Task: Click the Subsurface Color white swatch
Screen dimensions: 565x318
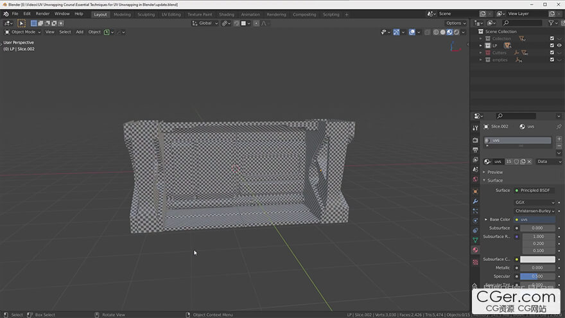Action: 537,260
